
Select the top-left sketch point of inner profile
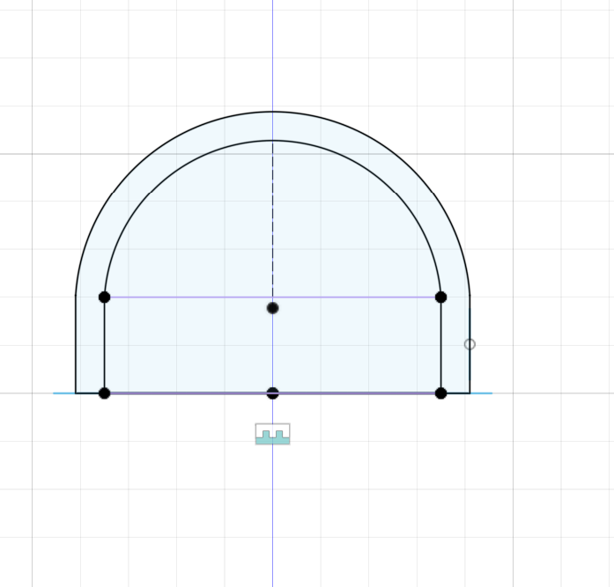(104, 297)
